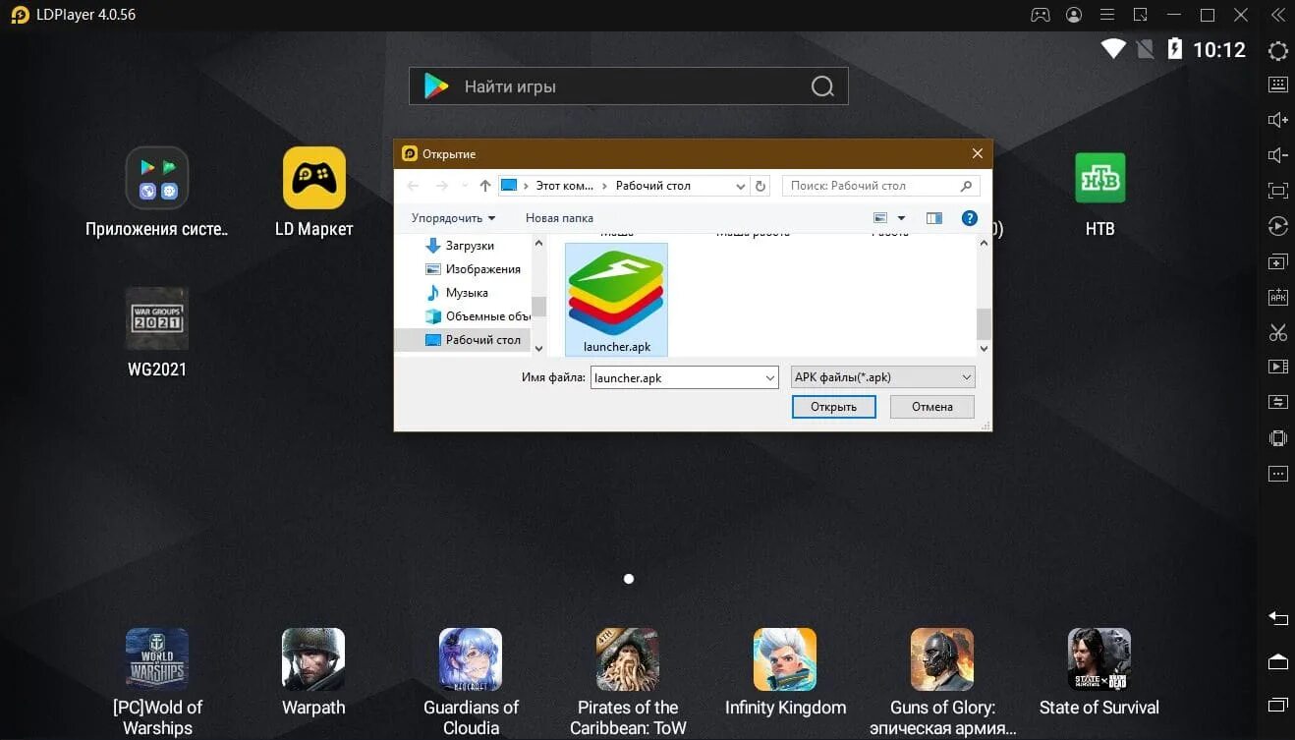
Task: Click Новая папка in dialog toolbar
Action: 559,218
